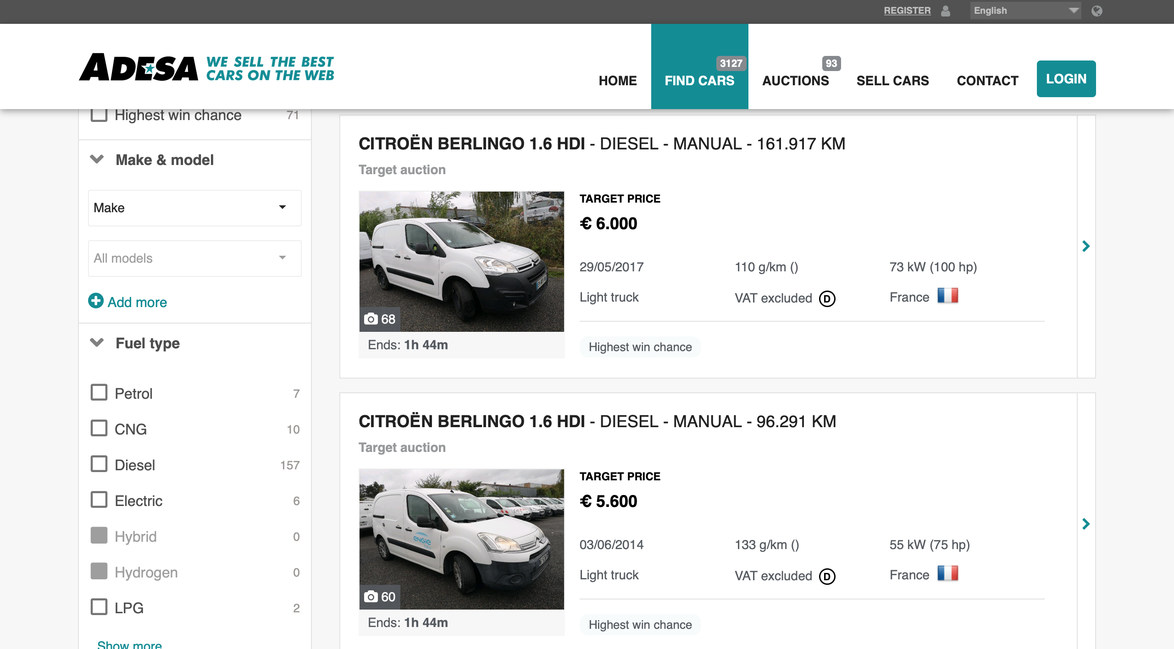
Task: Click the Diesel count 157
Action: click(x=290, y=465)
